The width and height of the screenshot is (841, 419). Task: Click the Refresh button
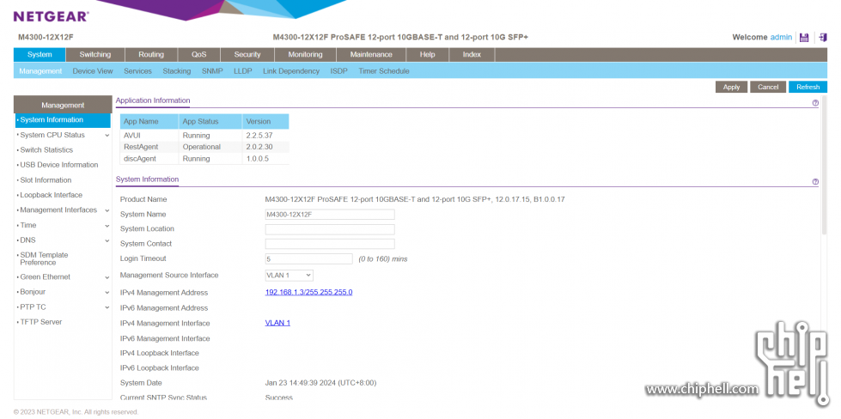tap(807, 87)
